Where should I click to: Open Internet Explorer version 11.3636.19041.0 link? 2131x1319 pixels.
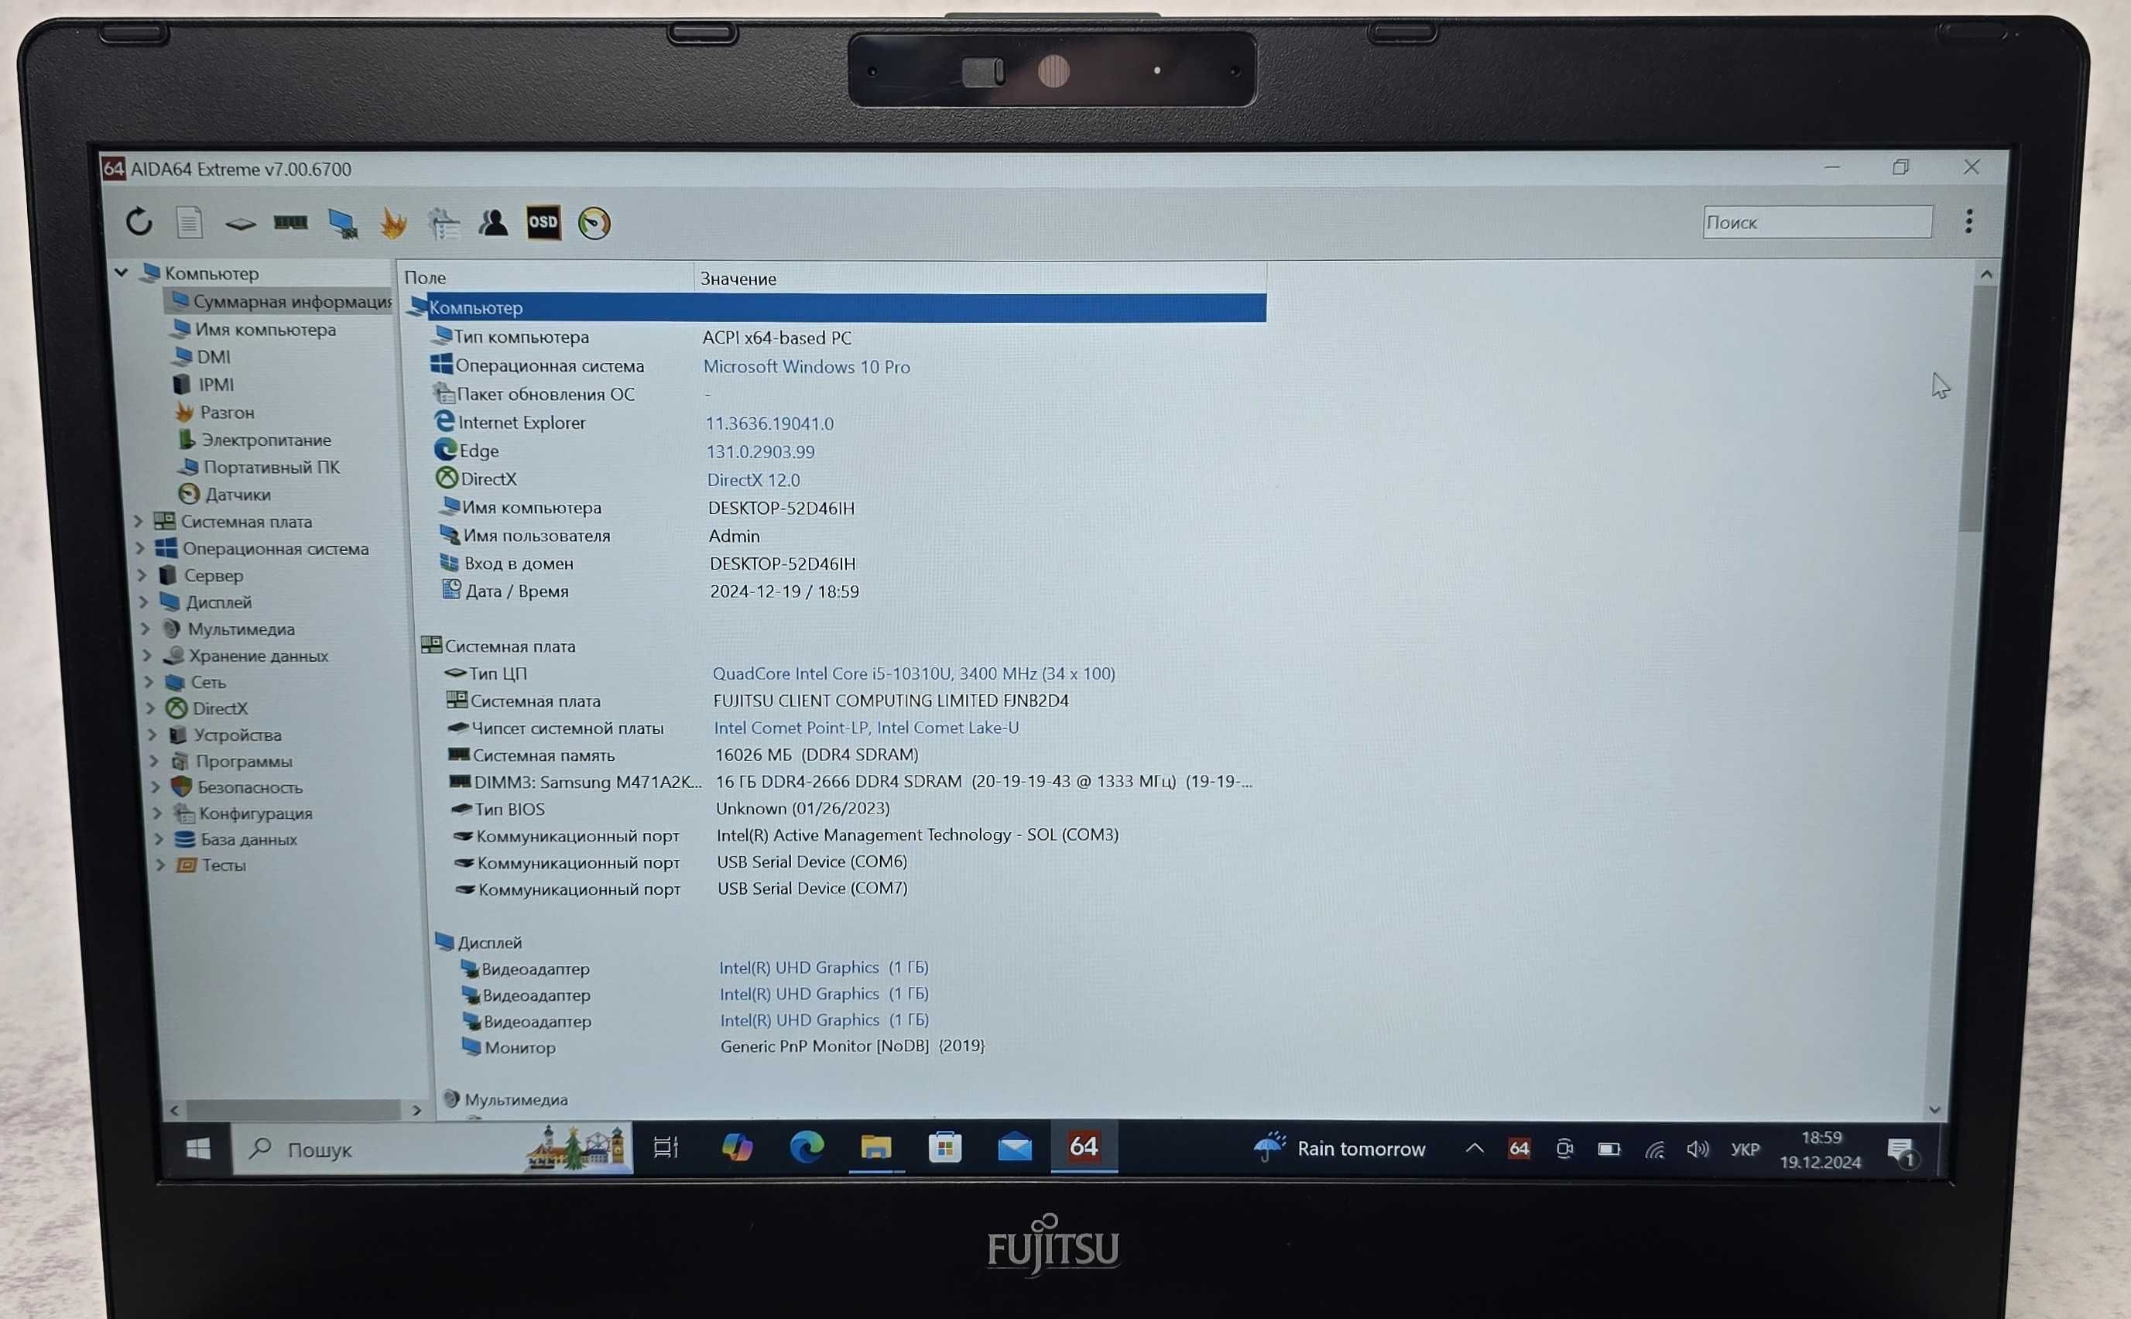pyautogui.click(x=769, y=423)
